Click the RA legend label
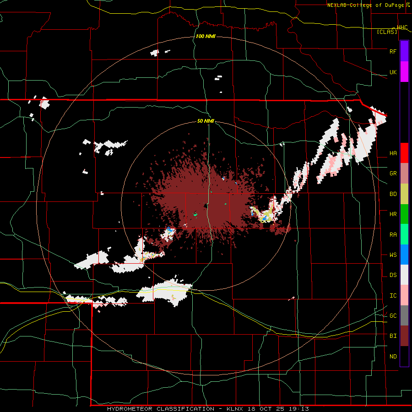 [x=393, y=234]
